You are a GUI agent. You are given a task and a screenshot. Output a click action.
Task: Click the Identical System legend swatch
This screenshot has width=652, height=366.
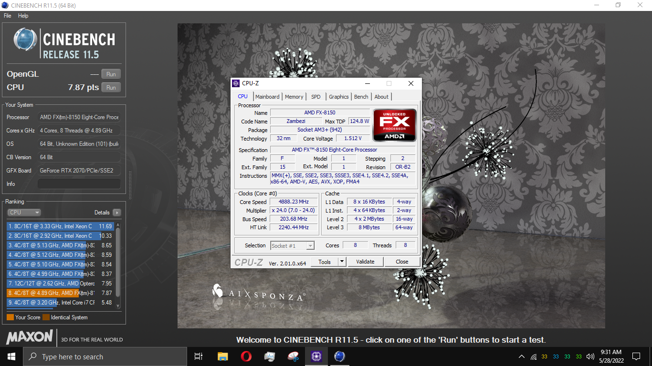(46, 317)
